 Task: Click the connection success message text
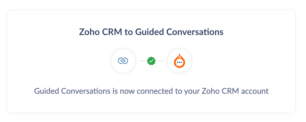pos(151,91)
